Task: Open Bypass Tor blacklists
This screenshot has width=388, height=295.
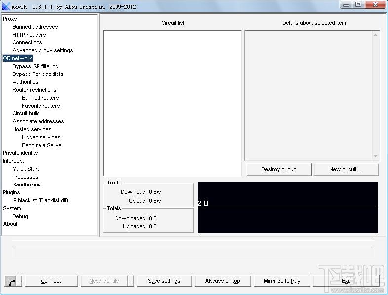Action: click(38, 74)
